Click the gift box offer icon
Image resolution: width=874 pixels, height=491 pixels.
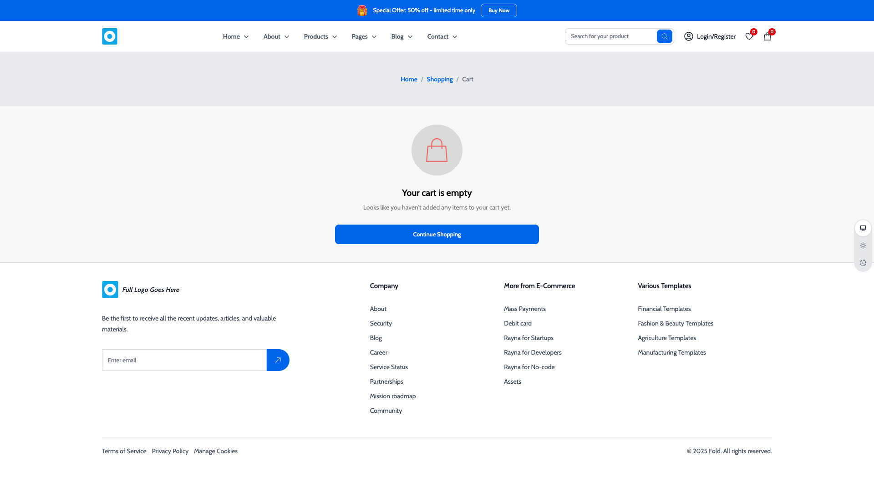pyautogui.click(x=362, y=10)
